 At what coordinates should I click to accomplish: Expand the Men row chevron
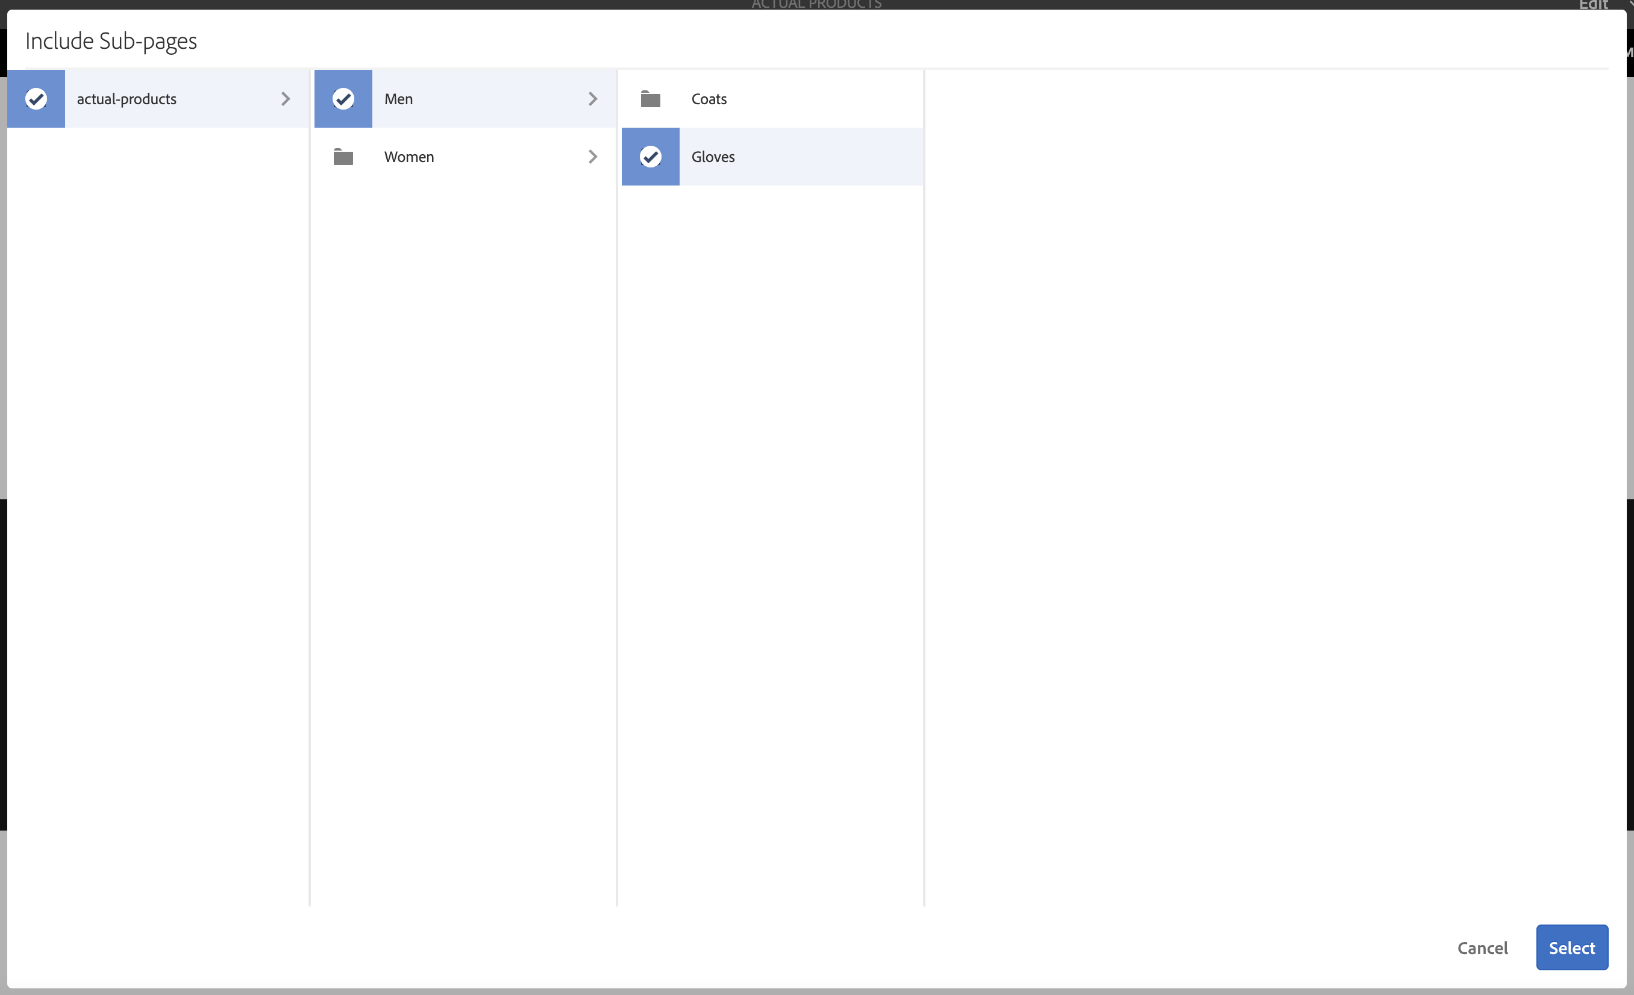(592, 99)
